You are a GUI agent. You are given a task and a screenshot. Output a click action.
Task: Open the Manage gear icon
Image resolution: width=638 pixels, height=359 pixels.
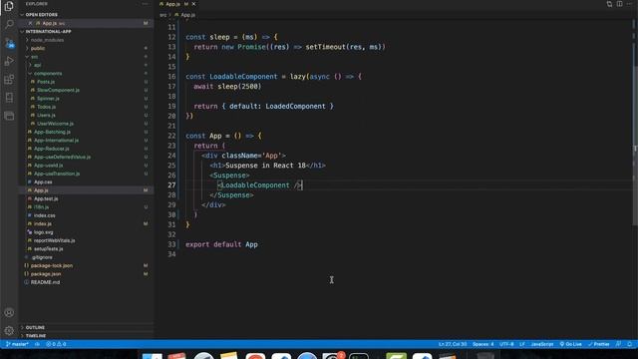click(9, 330)
